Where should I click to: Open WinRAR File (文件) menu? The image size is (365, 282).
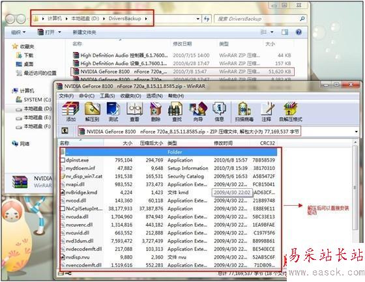(66, 96)
